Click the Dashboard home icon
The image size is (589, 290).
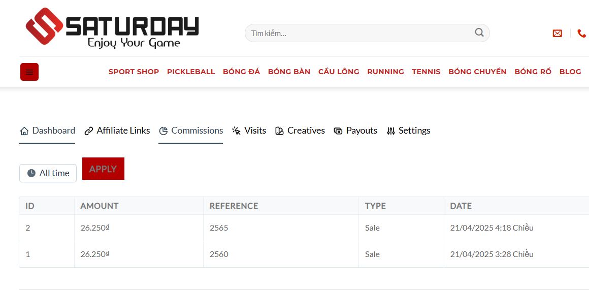(24, 131)
